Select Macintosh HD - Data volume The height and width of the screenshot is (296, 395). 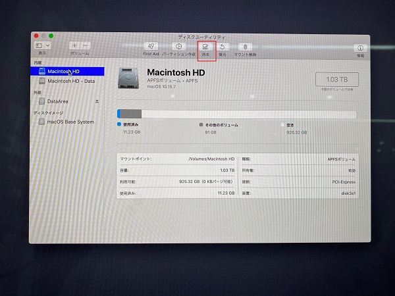pos(67,81)
